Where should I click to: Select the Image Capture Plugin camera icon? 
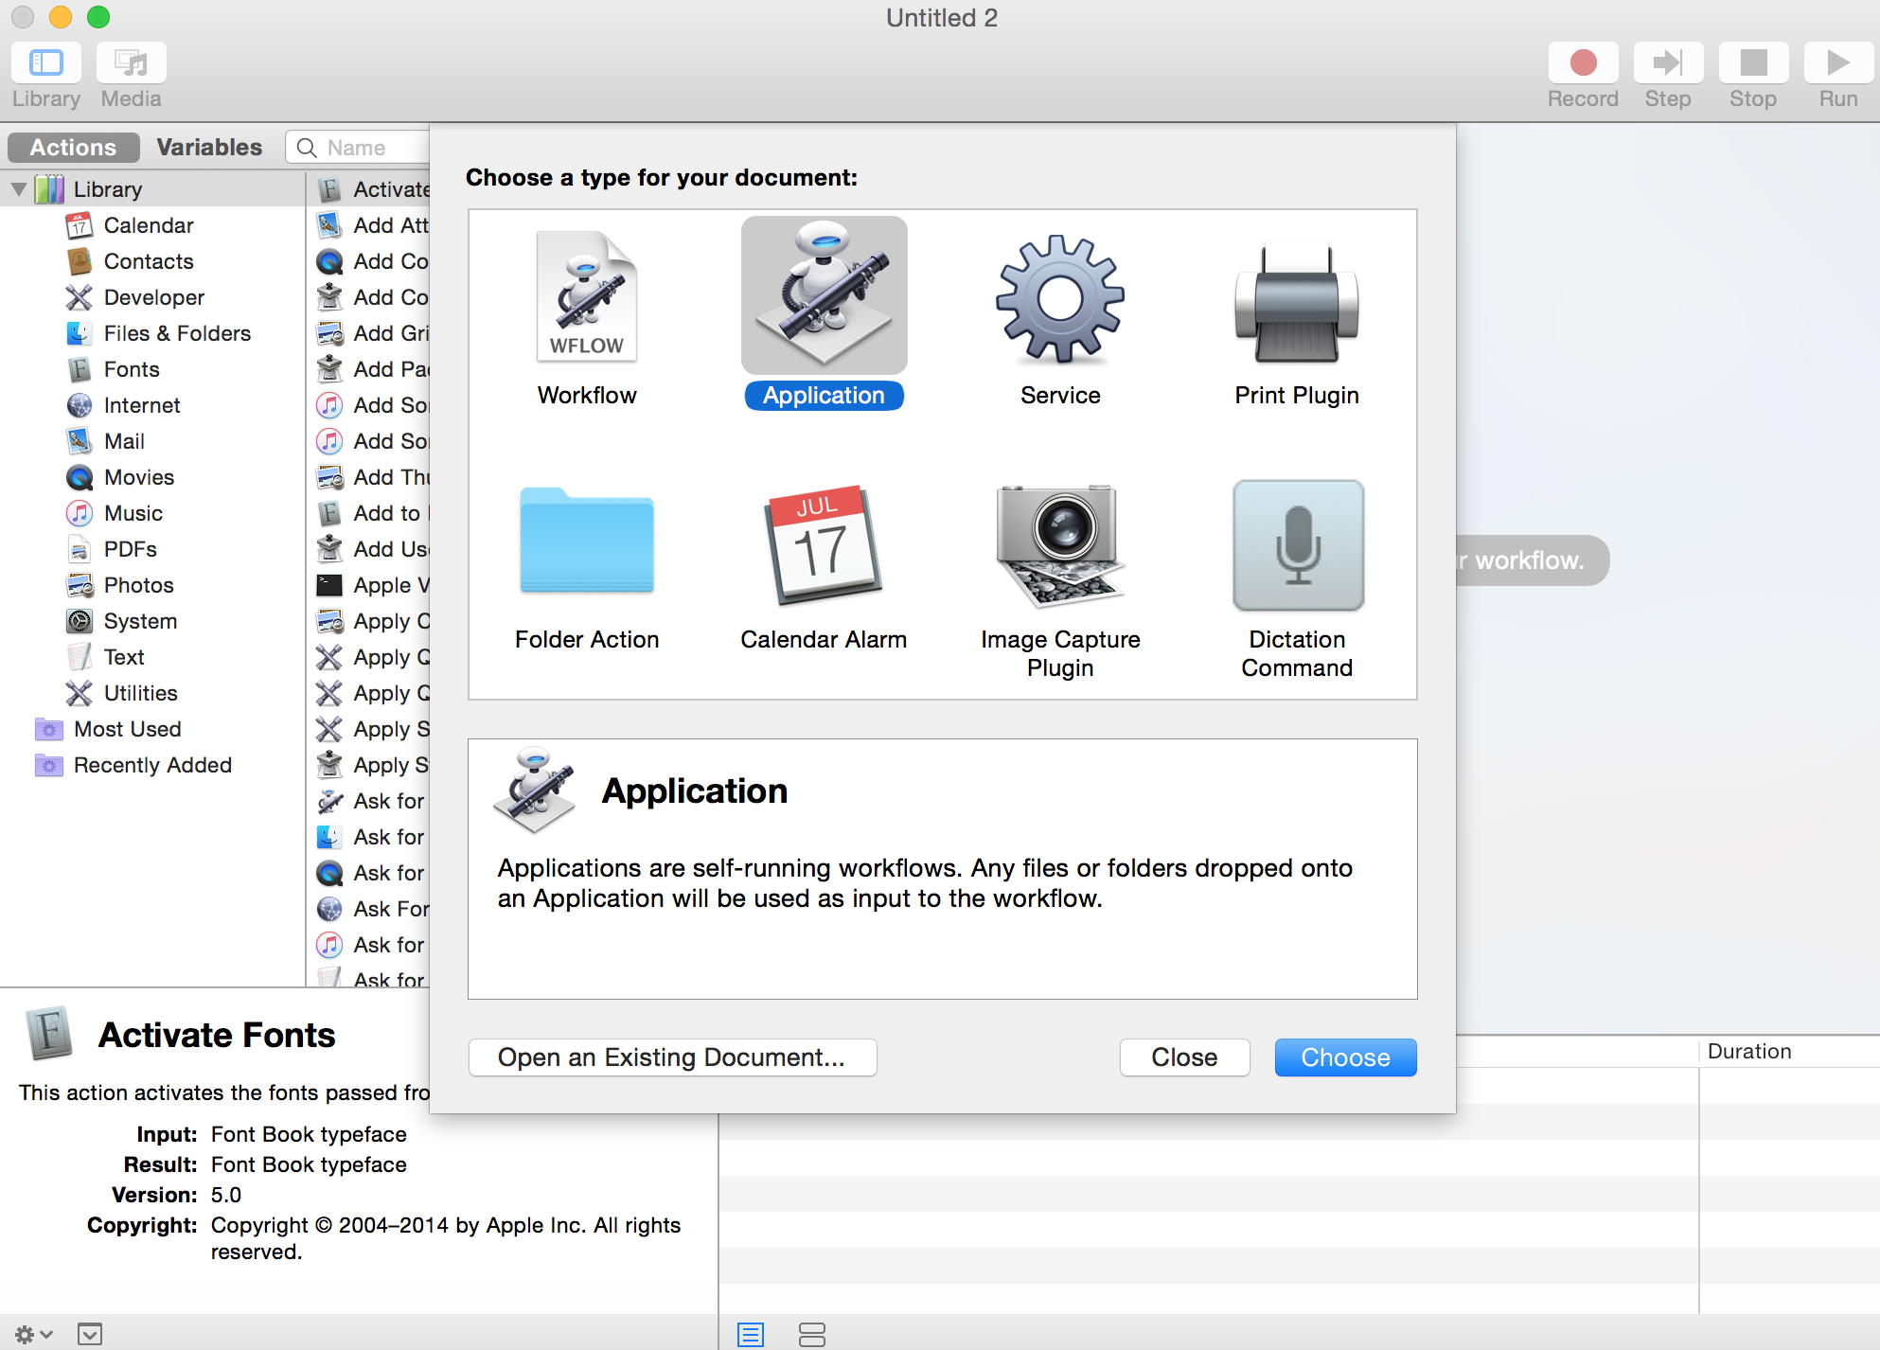(x=1060, y=544)
